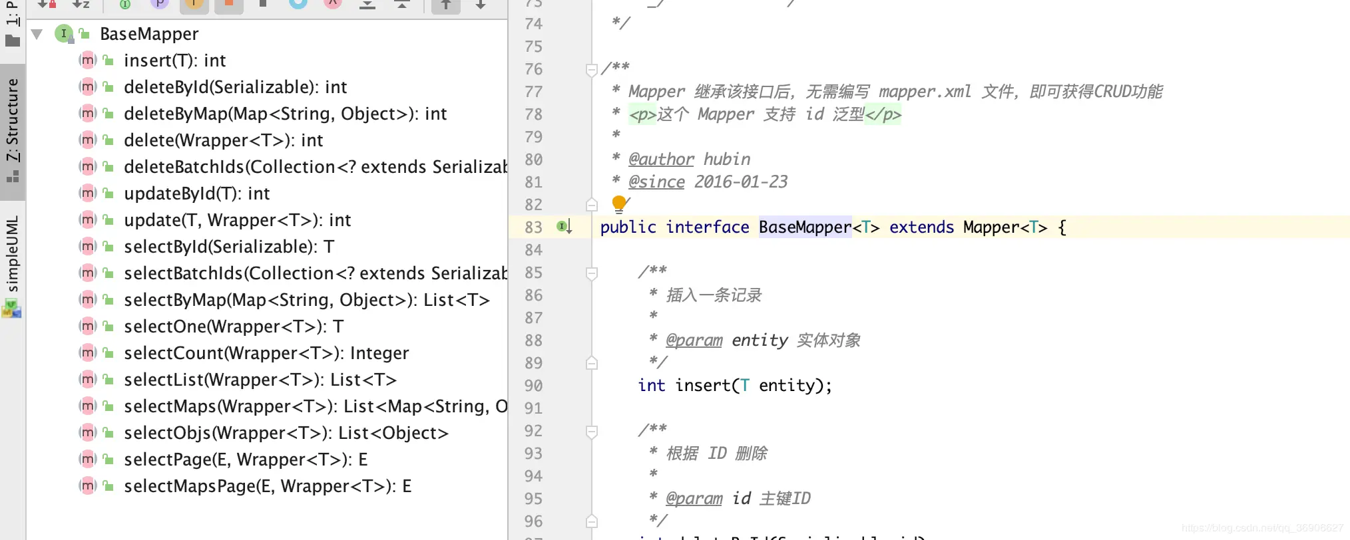1350x540 pixels.
Task: Click the yellow light bulb intention icon
Action: click(x=619, y=204)
